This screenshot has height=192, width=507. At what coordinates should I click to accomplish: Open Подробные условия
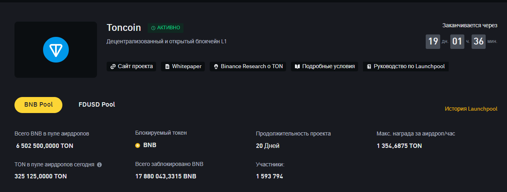click(324, 67)
